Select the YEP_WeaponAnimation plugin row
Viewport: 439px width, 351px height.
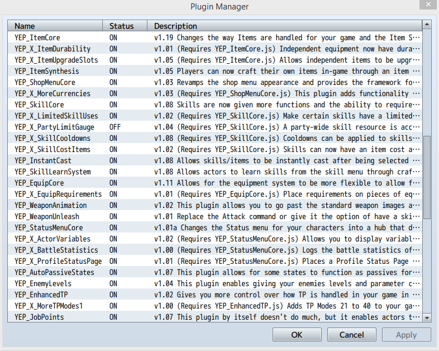click(214, 205)
